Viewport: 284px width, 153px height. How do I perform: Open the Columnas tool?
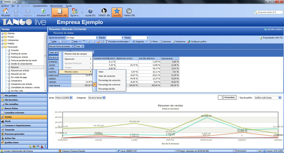pos(165,42)
